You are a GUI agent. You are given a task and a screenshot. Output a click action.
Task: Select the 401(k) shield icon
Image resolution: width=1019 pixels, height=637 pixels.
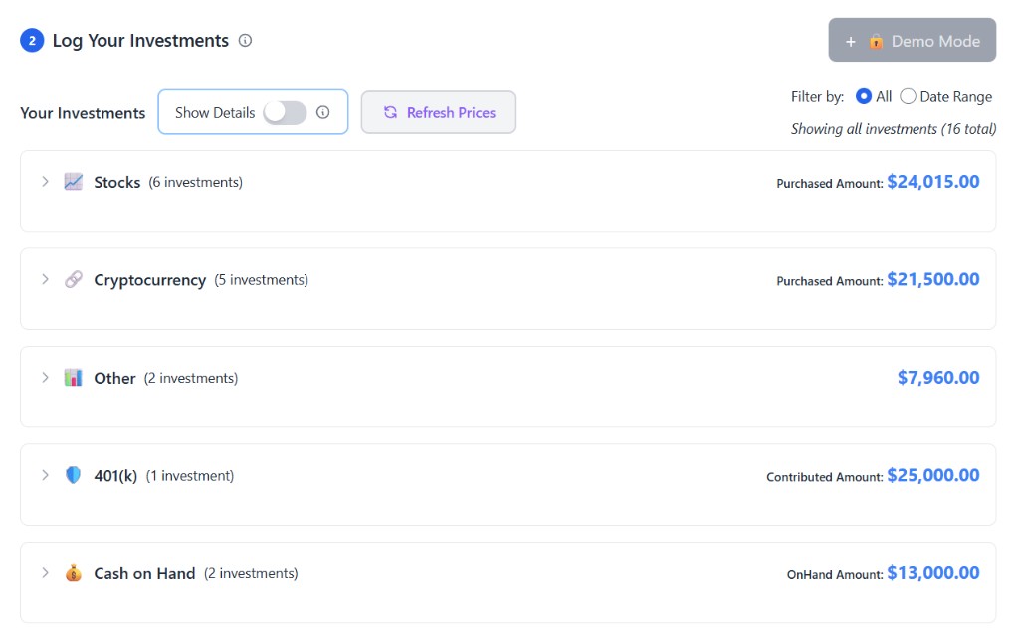pyautogui.click(x=73, y=476)
